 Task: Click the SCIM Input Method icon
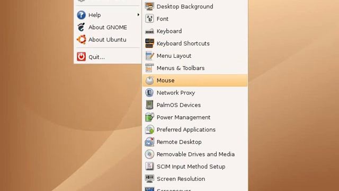[x=149, y=166]
